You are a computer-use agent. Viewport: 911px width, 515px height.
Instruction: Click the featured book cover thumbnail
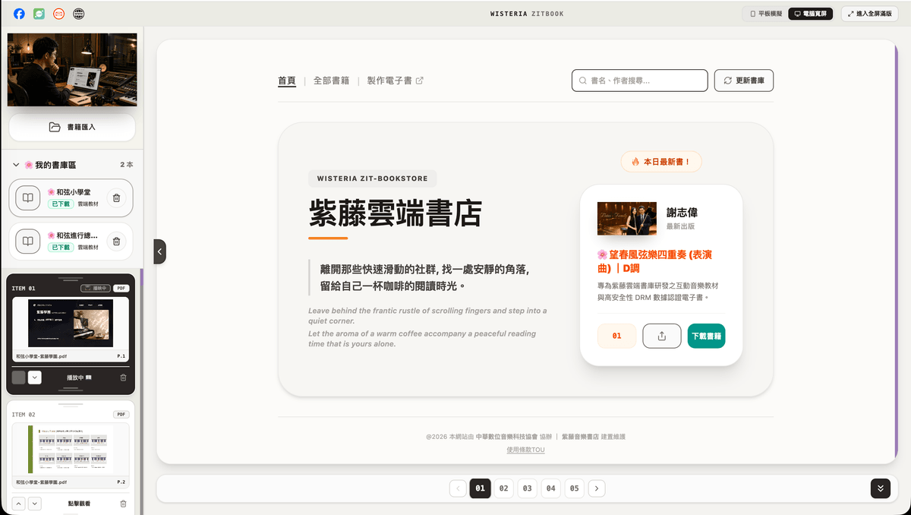click(x=626, y=218)
